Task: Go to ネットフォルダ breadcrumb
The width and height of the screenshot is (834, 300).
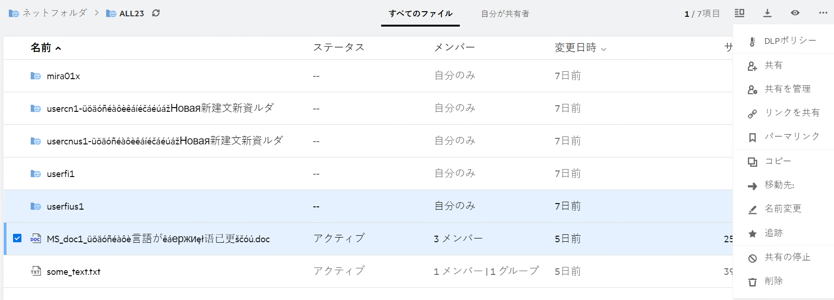Action: pyautogui.click(x=54, y=13)
